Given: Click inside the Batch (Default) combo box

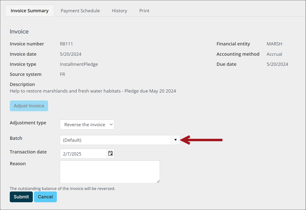Looking at the screenshot, I should [x=115, y=140].
